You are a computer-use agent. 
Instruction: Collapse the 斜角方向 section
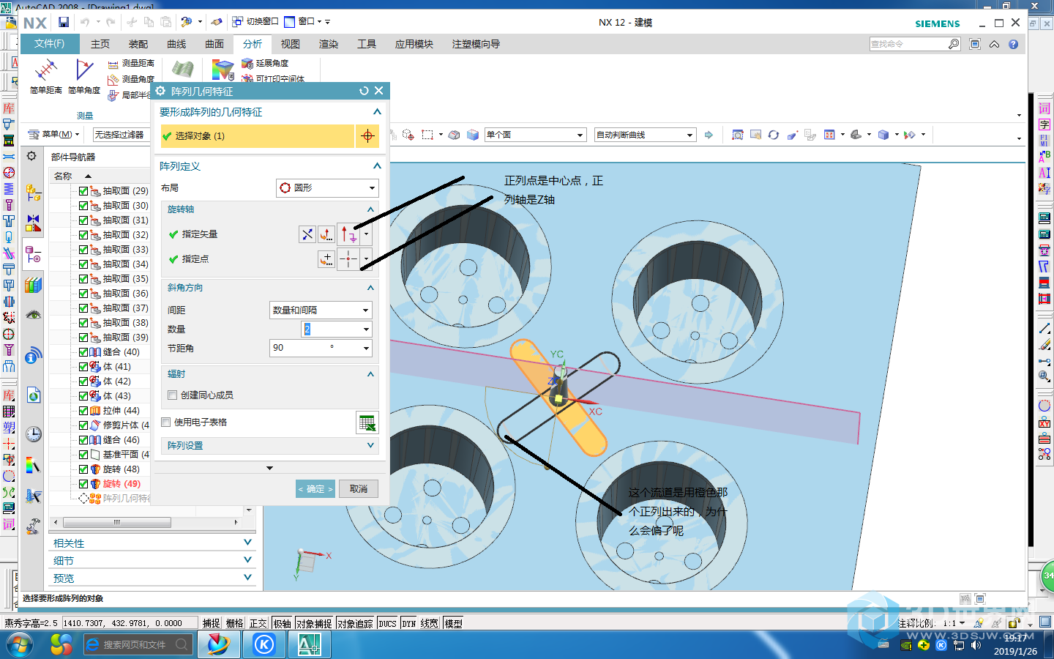click(x=370, y=288)
